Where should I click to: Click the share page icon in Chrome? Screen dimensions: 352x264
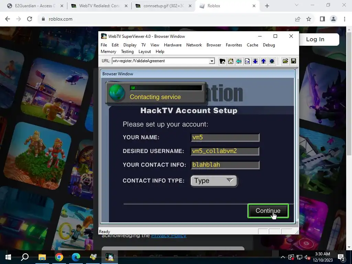click(298, 19)
